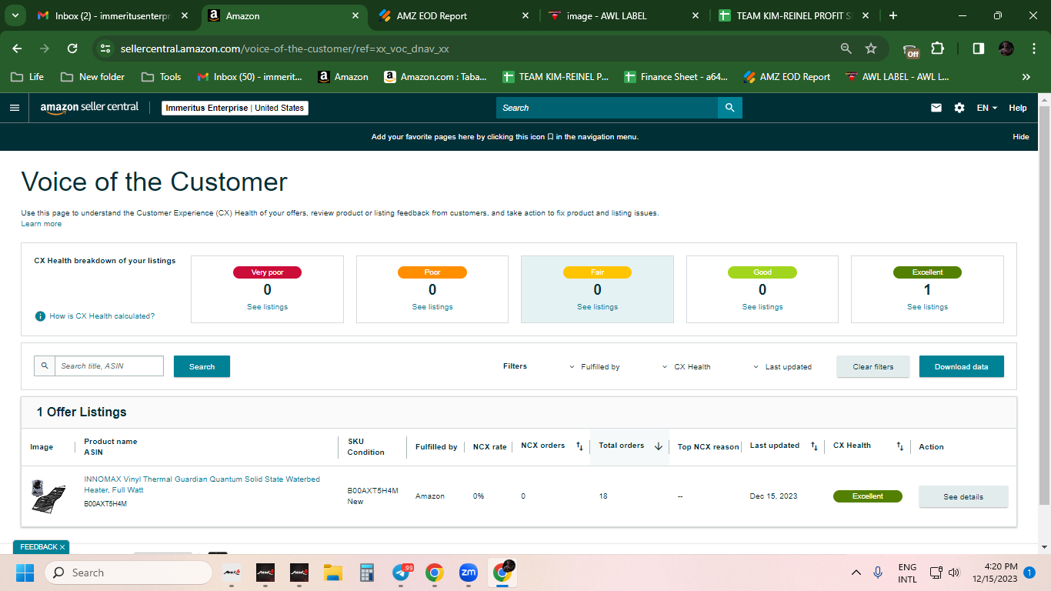Viewport: 1051px width, 591px height.
Task: Switch to the image - AWL LABEL tab
Action: [623, 15]
